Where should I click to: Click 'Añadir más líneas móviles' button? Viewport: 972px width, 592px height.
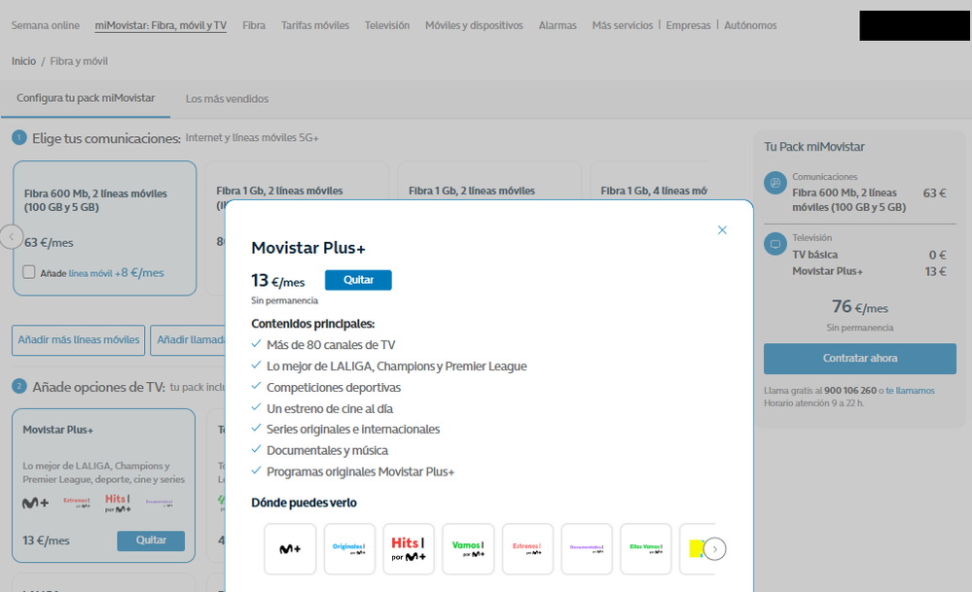(x=79, y=340)
